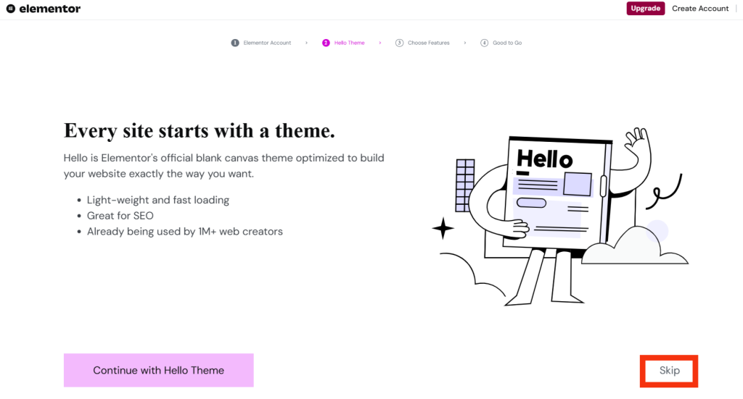Click the black four-point star in illustration

click(x=443, y=229)
